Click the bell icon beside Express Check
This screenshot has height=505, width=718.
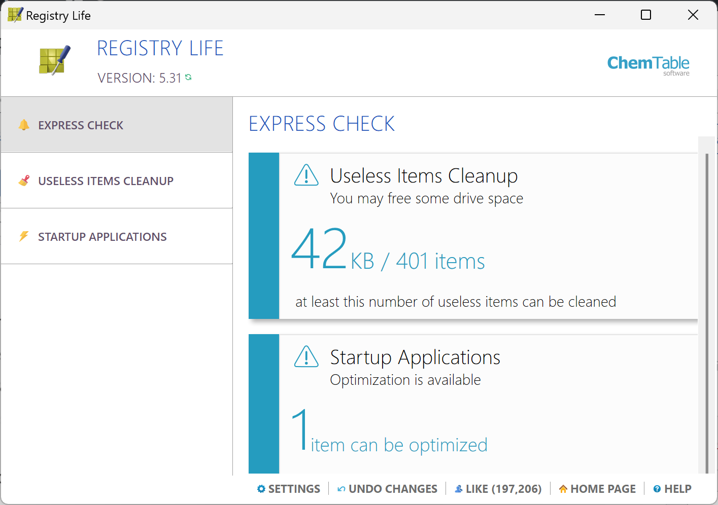click(x=24, y=125)
